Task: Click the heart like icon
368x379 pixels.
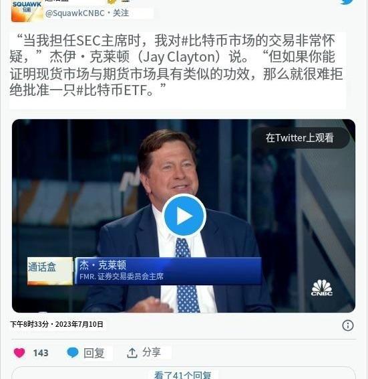Action: coord(19,353)
